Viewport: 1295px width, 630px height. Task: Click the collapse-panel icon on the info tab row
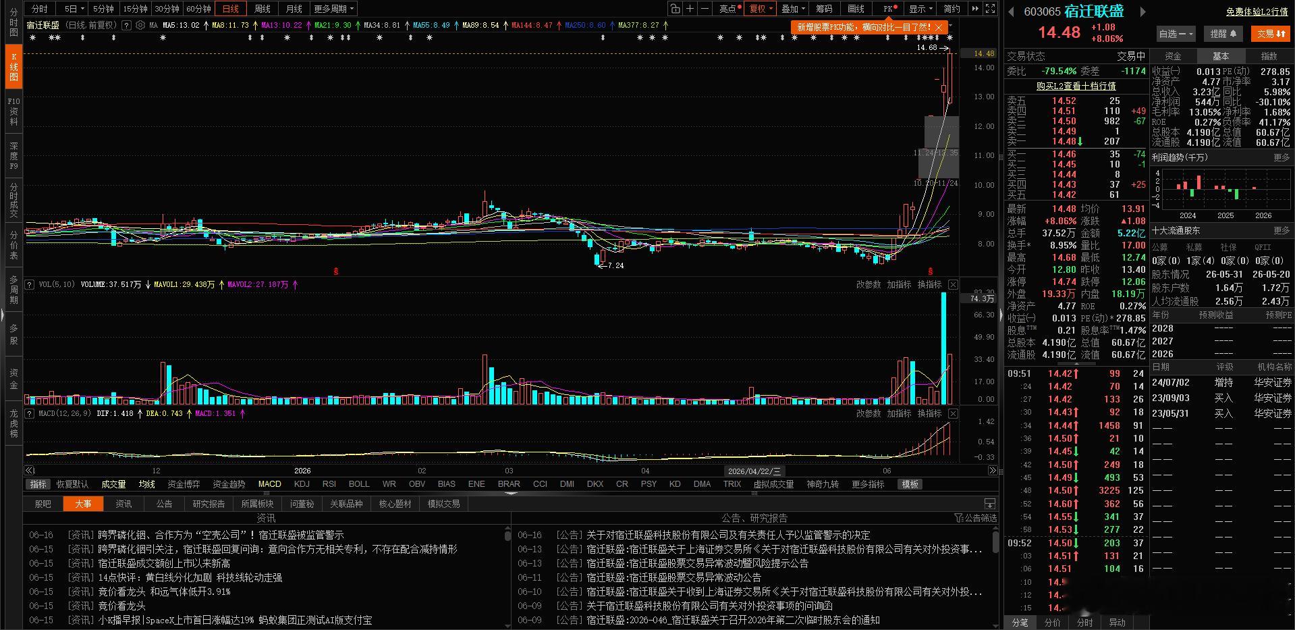pos(989,504)
